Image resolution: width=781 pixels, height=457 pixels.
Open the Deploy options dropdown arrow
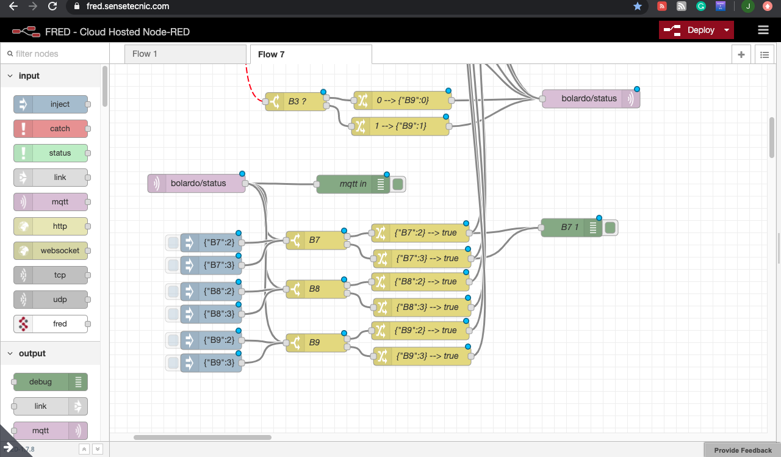coord(727,29)
